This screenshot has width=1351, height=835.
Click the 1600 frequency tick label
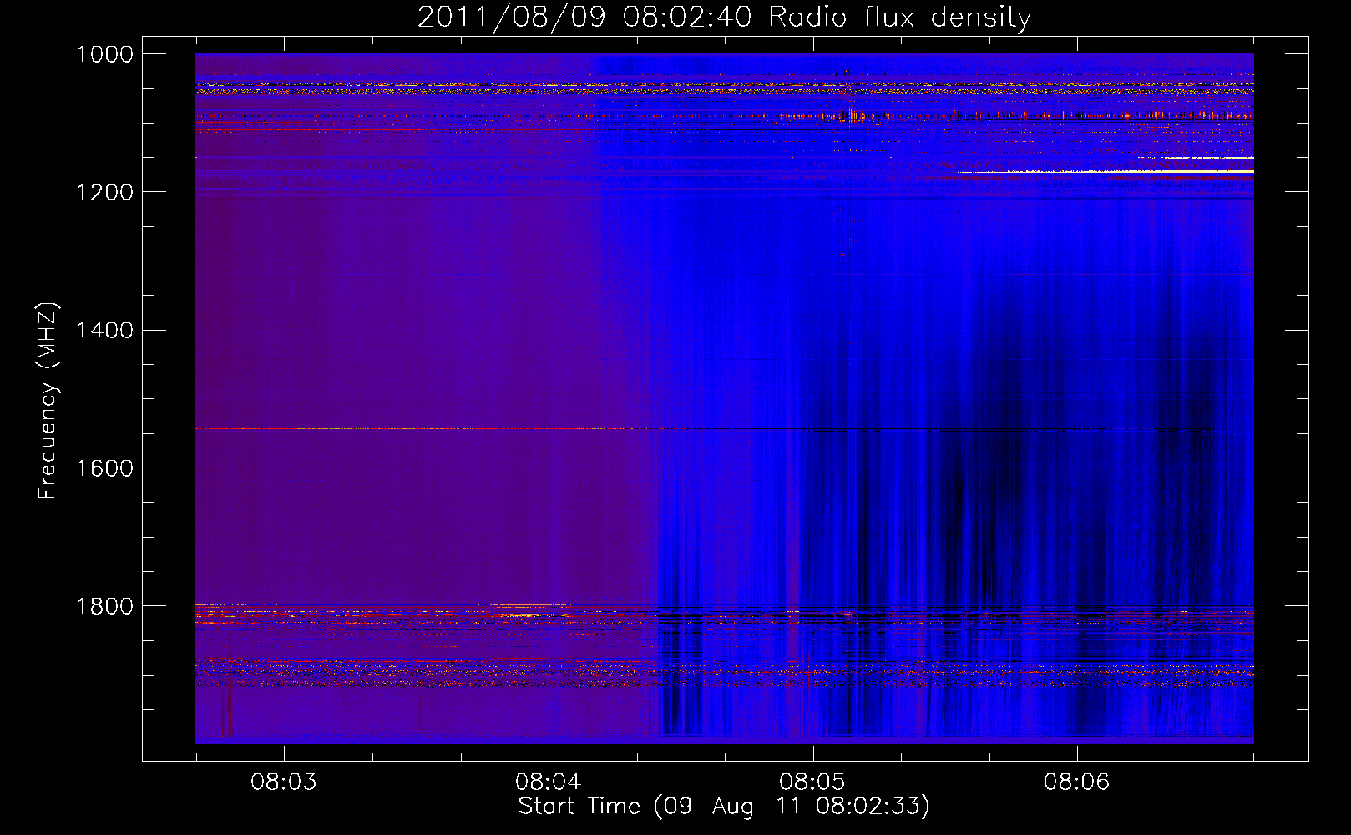[105, 468]
